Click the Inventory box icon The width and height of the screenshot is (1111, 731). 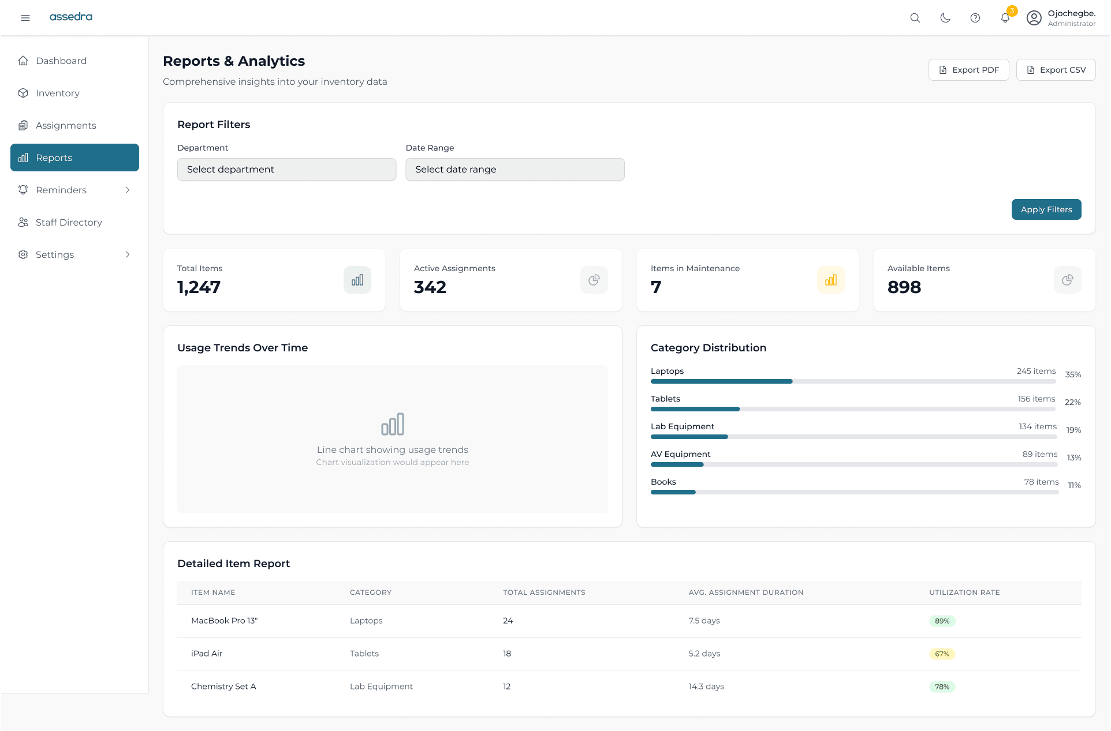pos(23,93)
